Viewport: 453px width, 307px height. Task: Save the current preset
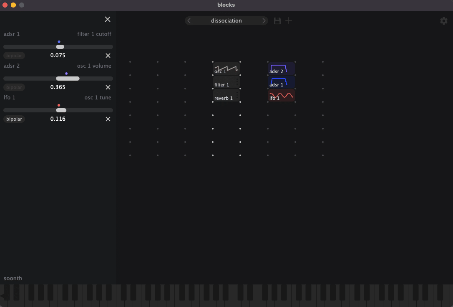click(x=277, y=21)
